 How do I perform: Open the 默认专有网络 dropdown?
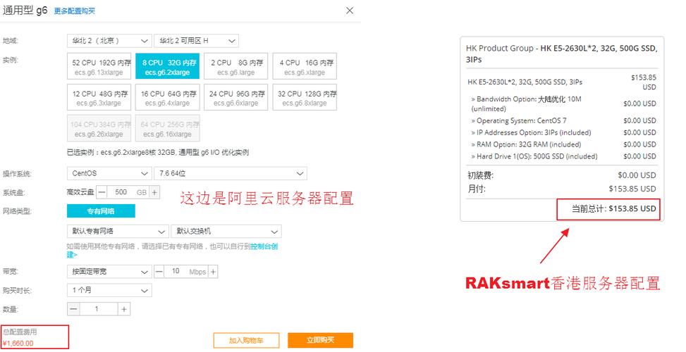[118, 231]
